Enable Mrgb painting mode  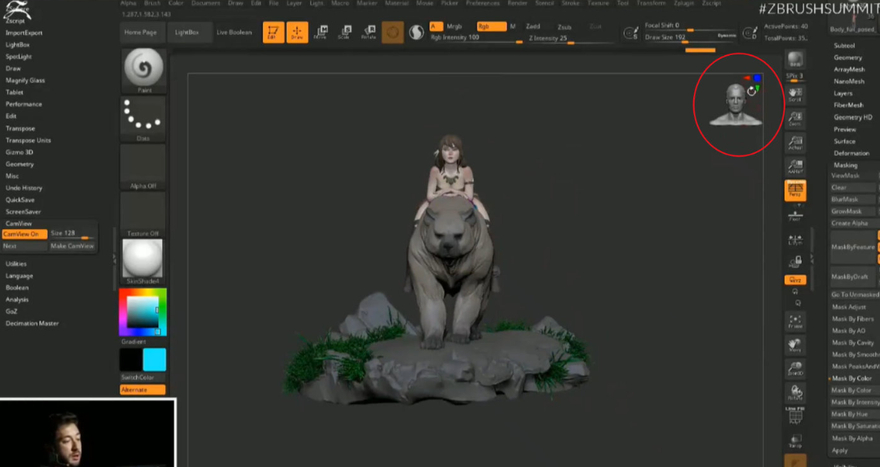454,26
